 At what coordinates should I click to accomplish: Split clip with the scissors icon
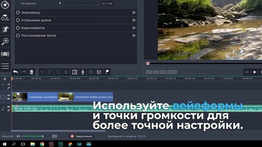pos(43,72)
